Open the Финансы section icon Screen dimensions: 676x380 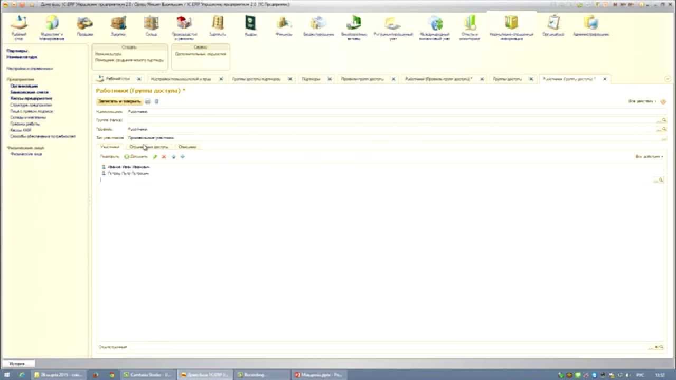pos(284,25)
